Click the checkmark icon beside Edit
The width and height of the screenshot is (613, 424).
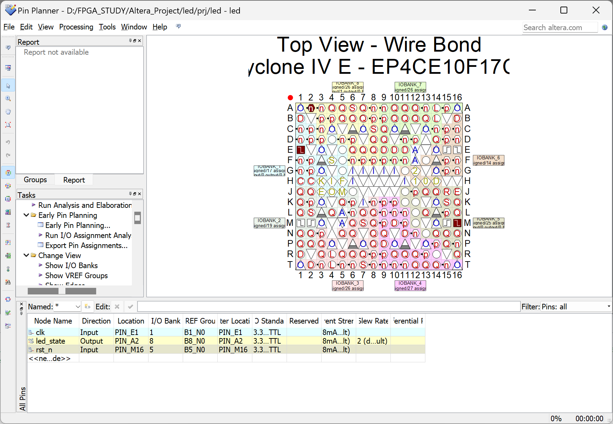[x=130, y=307]
